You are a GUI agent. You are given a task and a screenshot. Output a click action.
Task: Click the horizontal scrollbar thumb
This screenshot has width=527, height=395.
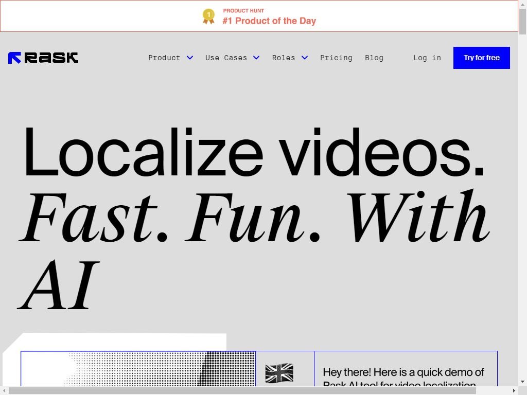pyautogui.click(x=242, y=391)
